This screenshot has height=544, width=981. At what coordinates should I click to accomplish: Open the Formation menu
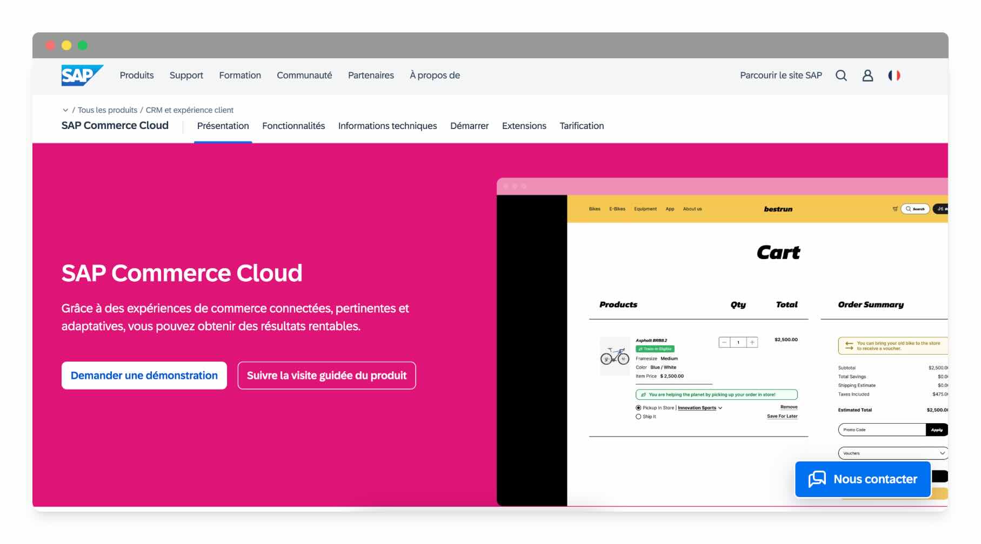pyautogui.click(x=240, y=76)
